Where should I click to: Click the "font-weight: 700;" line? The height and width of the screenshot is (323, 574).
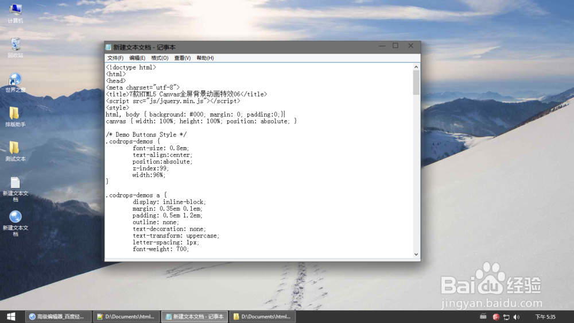(161, 249)
